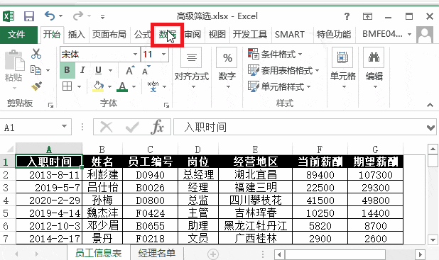Click the Copy icon
The height and width of the screenshot is (260, 439).
(x=36, y=70)
